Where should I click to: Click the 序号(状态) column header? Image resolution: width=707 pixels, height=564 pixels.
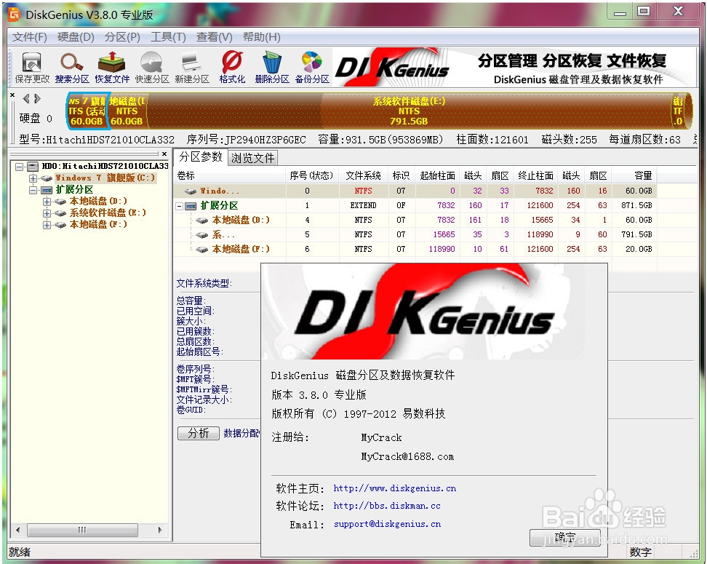[311, 175]
